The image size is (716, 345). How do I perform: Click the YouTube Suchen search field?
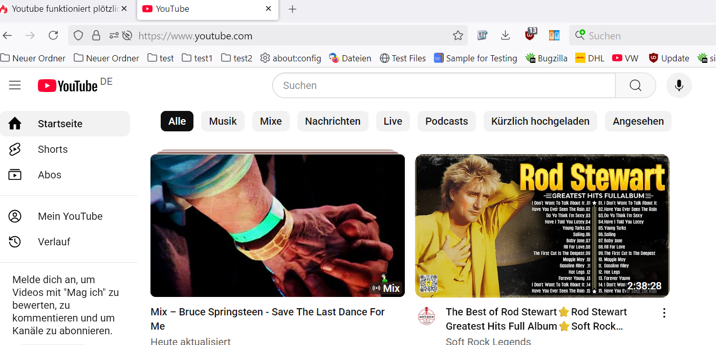444,85
